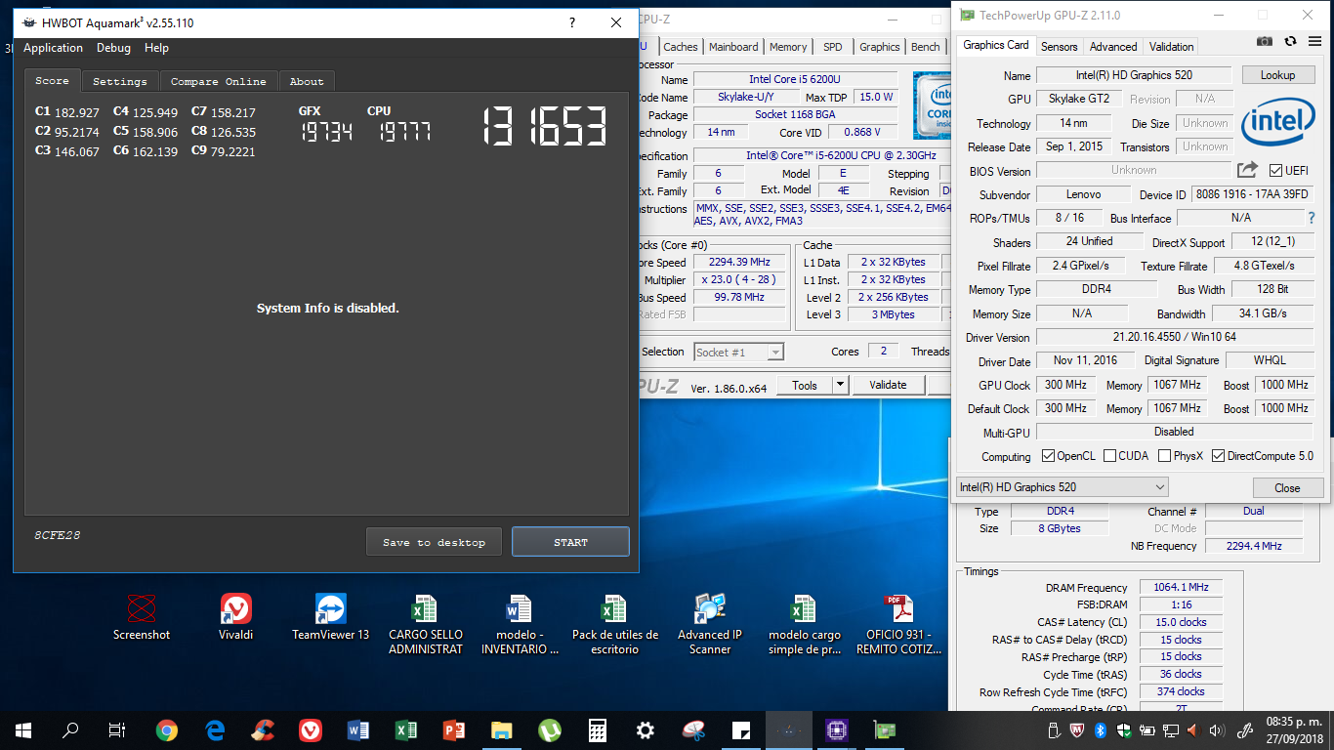
Task: Open Excel from the taskbar
Action: pos(405,730)
